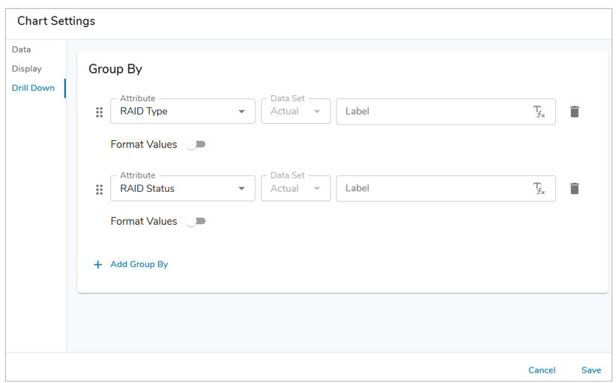Save the chart settings
Viewport: 616px width, 383px height.
(591, 370)
